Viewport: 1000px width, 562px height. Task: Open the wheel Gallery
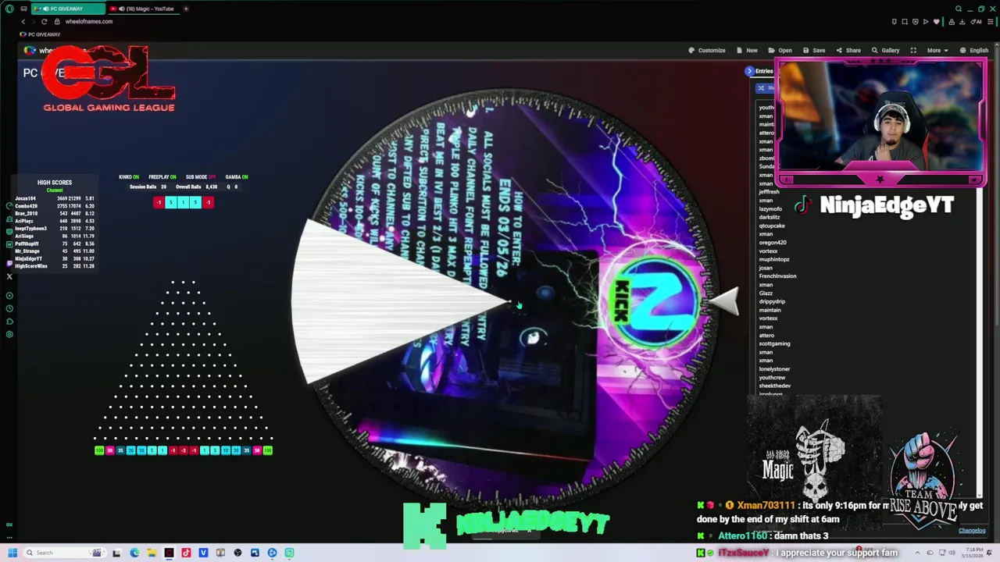click(x=886, y=50)
